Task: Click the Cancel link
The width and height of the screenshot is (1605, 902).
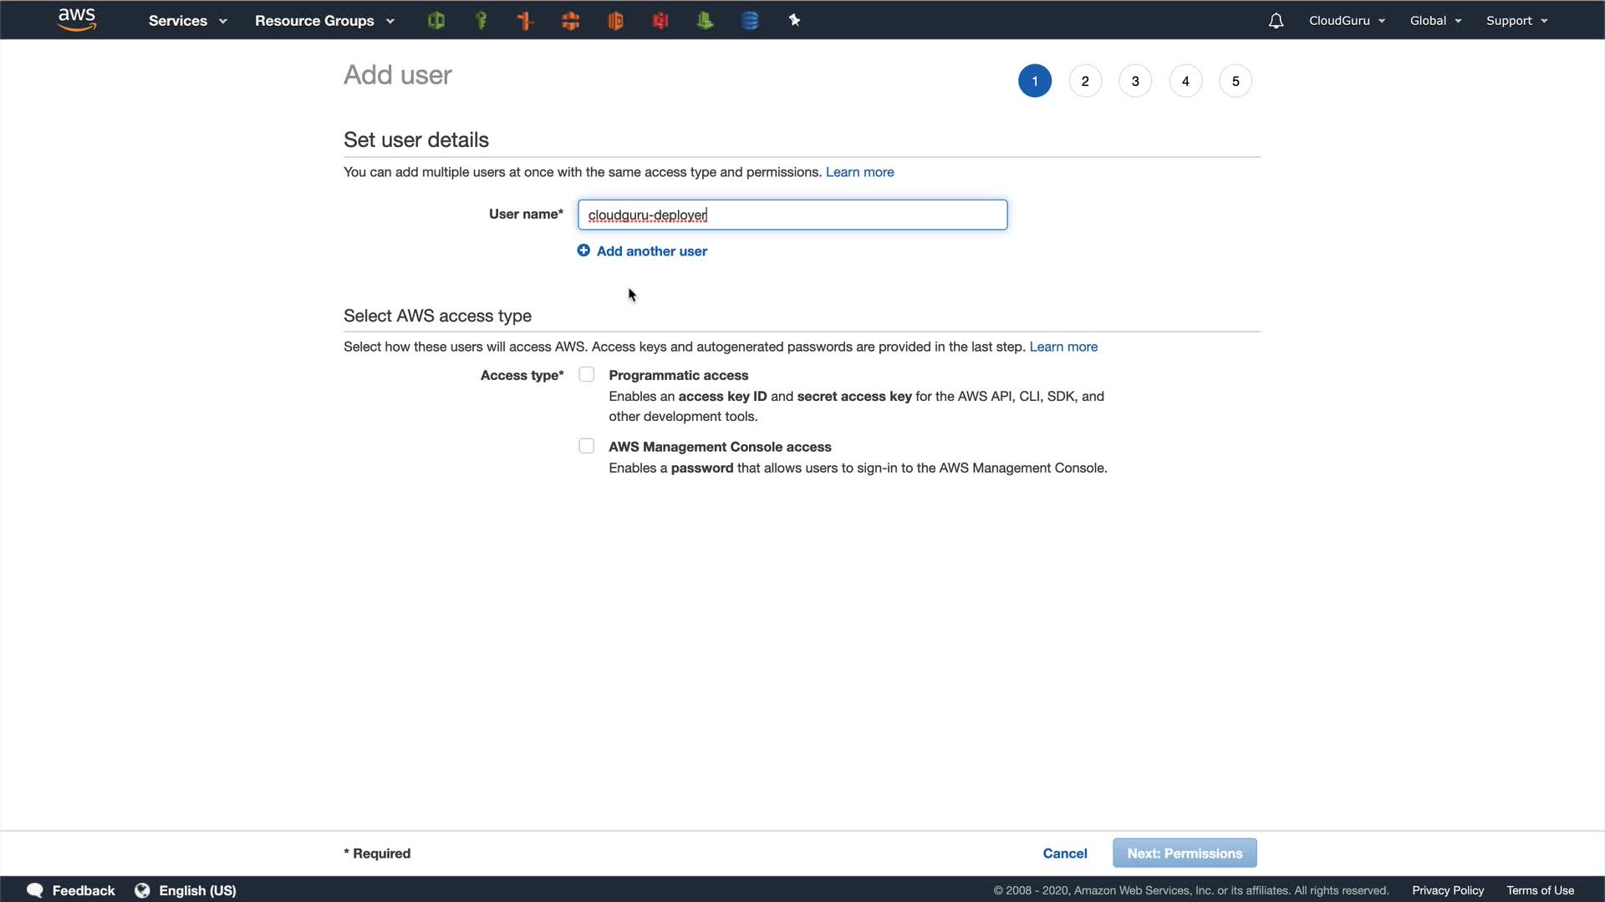Action: click(x=1064, y=853)
